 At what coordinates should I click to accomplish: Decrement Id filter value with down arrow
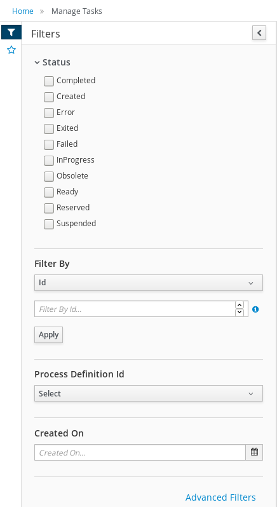coord(239,313)
